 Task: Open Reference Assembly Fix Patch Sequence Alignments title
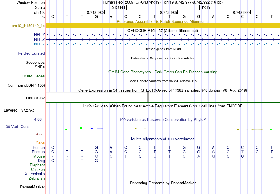163,21
